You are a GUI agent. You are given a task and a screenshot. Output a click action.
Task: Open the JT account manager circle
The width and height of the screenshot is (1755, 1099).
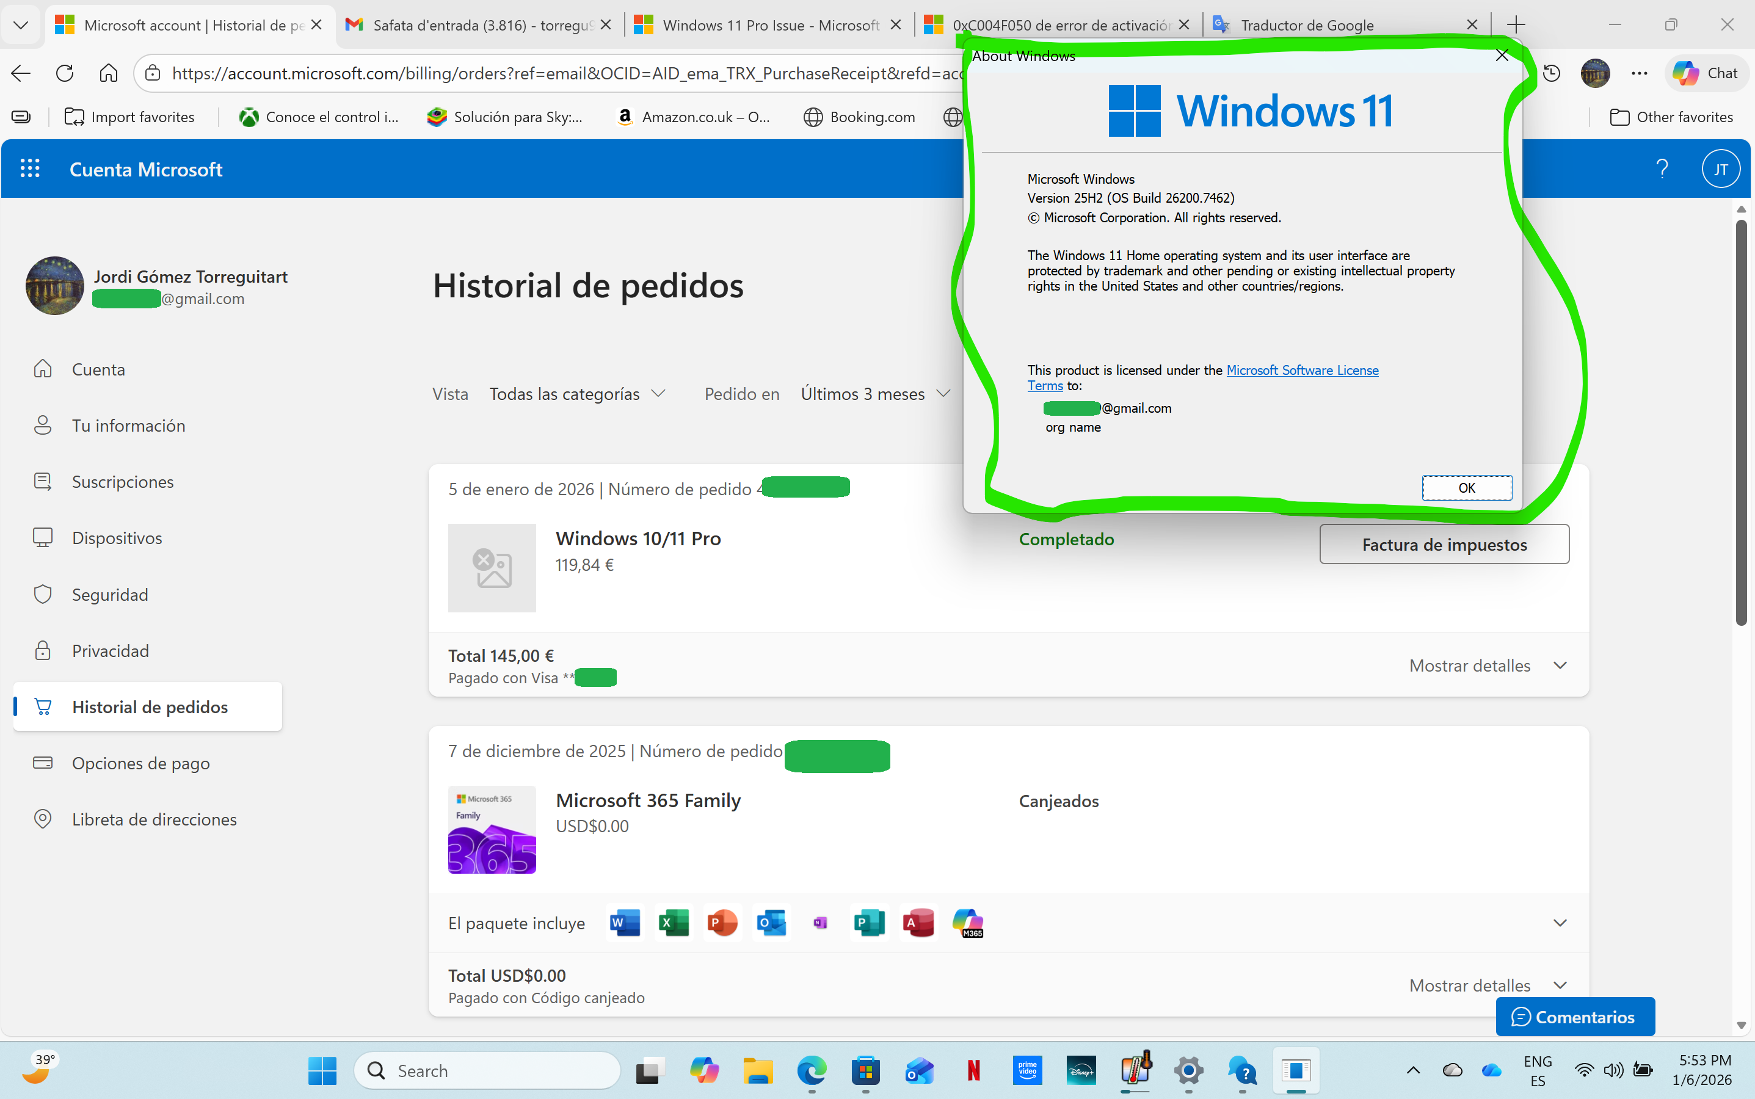(1720, 169)
